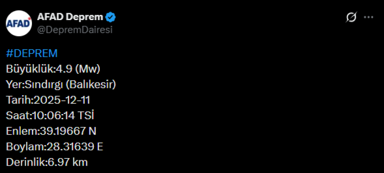Open the three-dot more options menu
The width and height of the screenshot is (384, 173).
click(368, 18)
